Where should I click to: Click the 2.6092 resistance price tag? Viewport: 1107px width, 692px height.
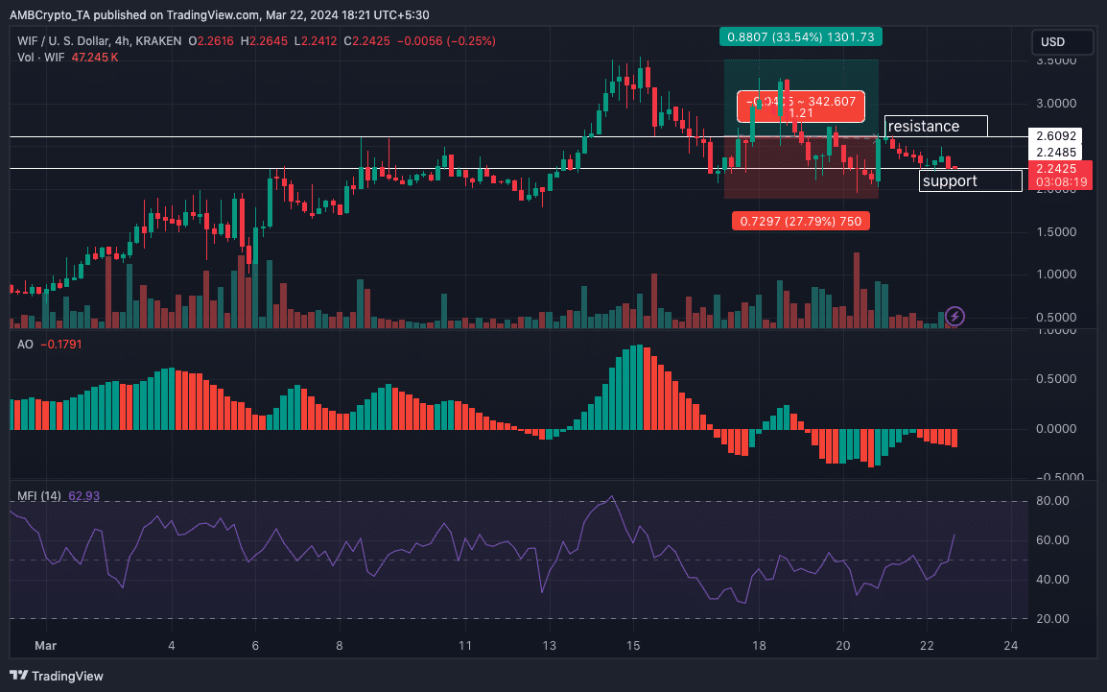[1056, 135]
